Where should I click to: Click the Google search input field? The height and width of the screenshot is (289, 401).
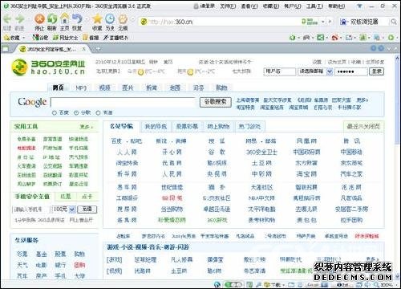[x=124, y=103]
